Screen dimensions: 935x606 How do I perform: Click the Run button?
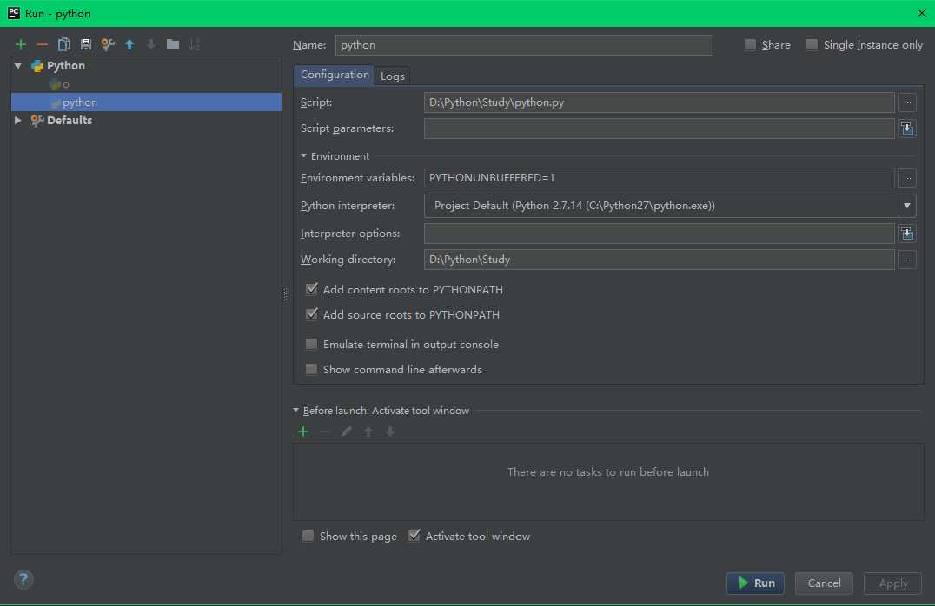(755, 583)
